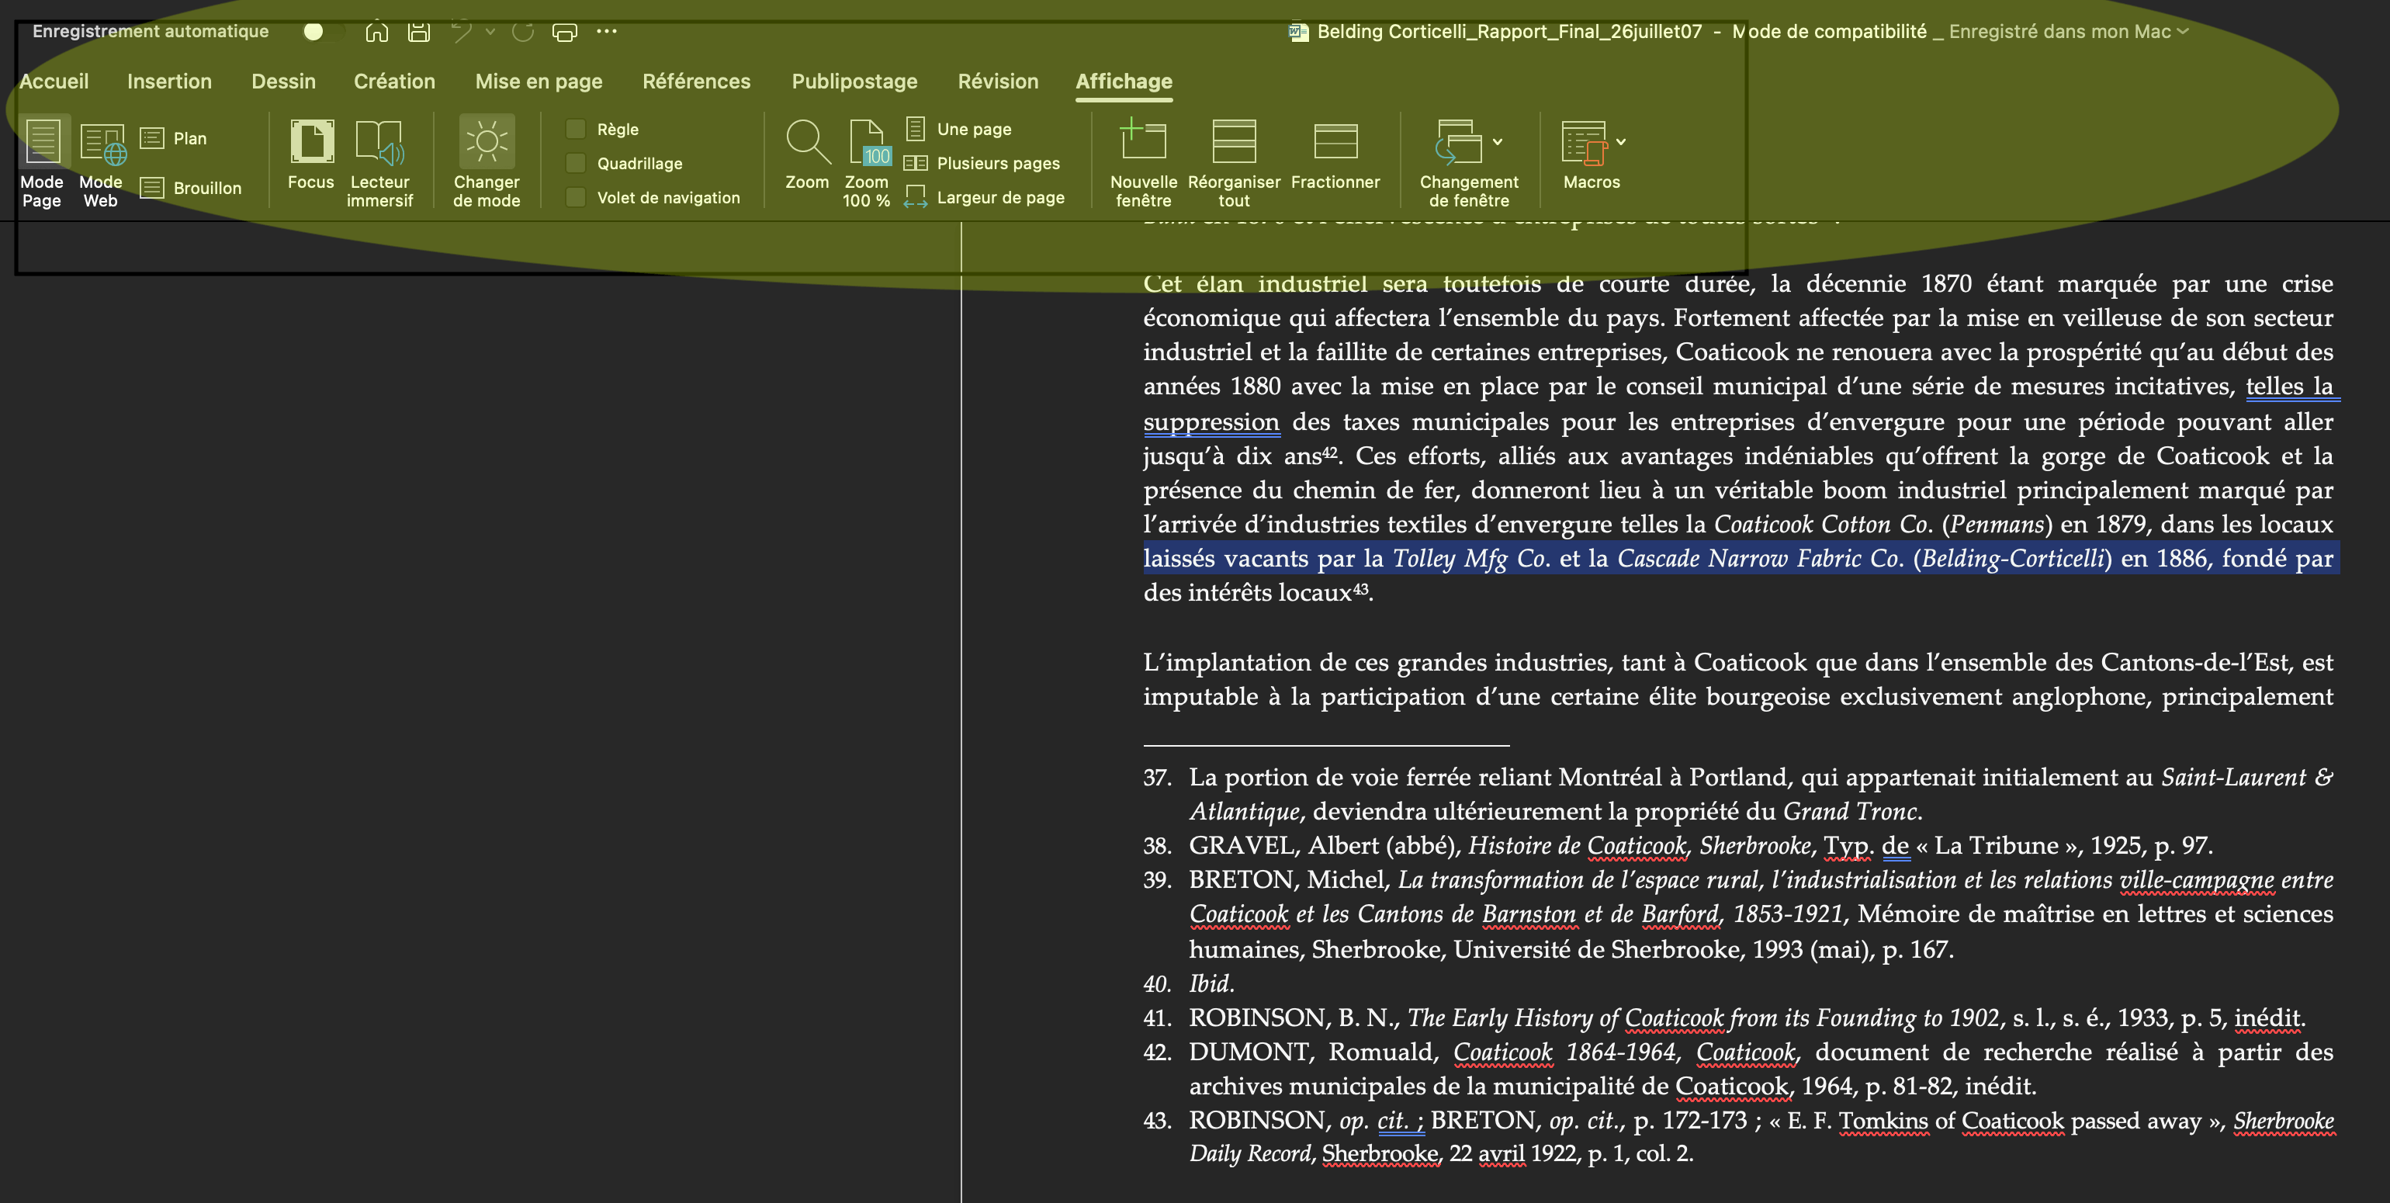Open the Lecteur immersif reader
The image size is (2390, 1203).
379,162
